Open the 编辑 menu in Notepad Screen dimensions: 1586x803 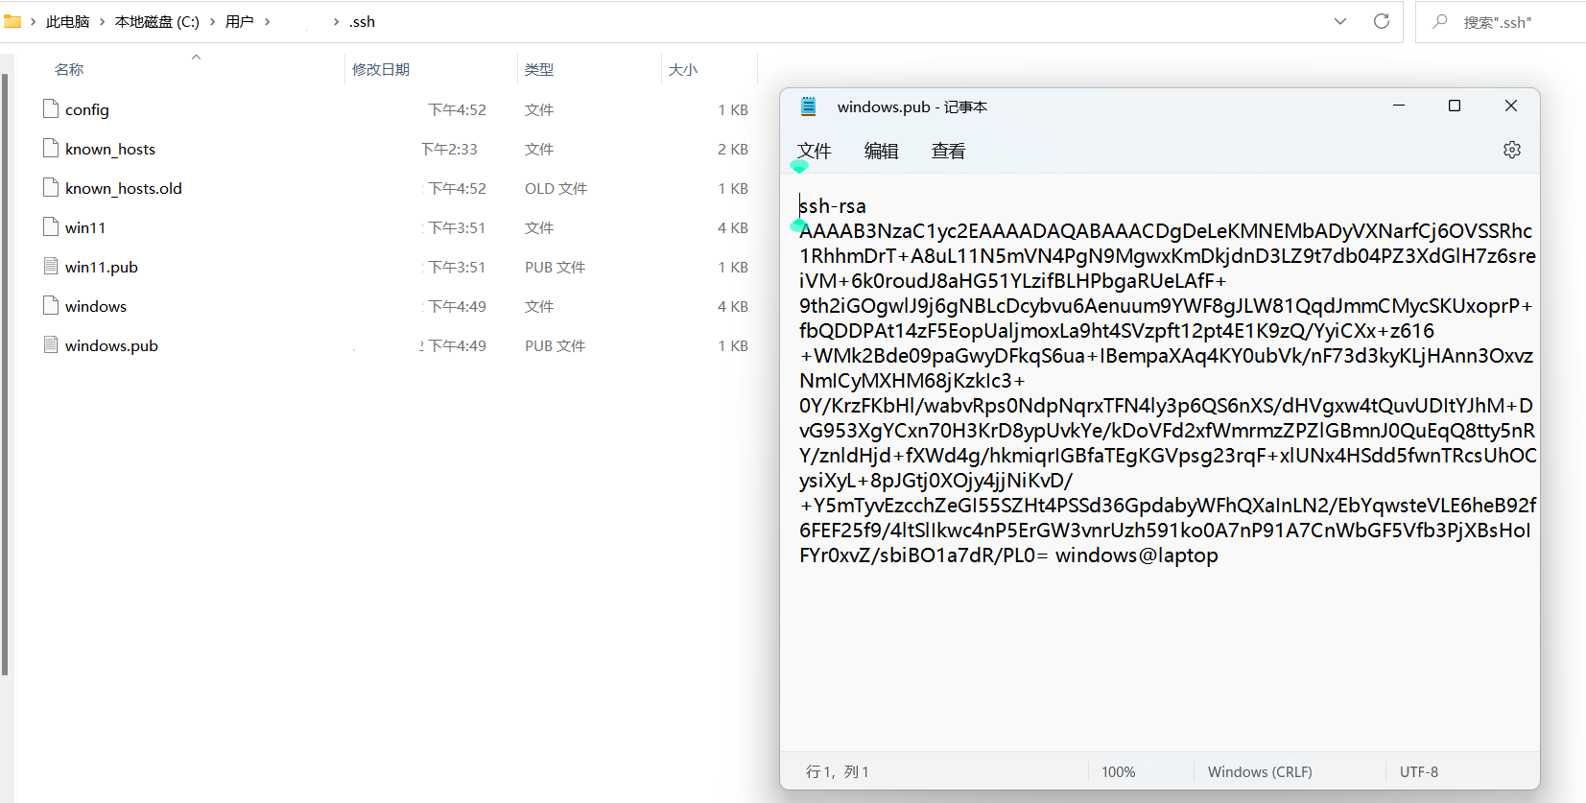881,151
